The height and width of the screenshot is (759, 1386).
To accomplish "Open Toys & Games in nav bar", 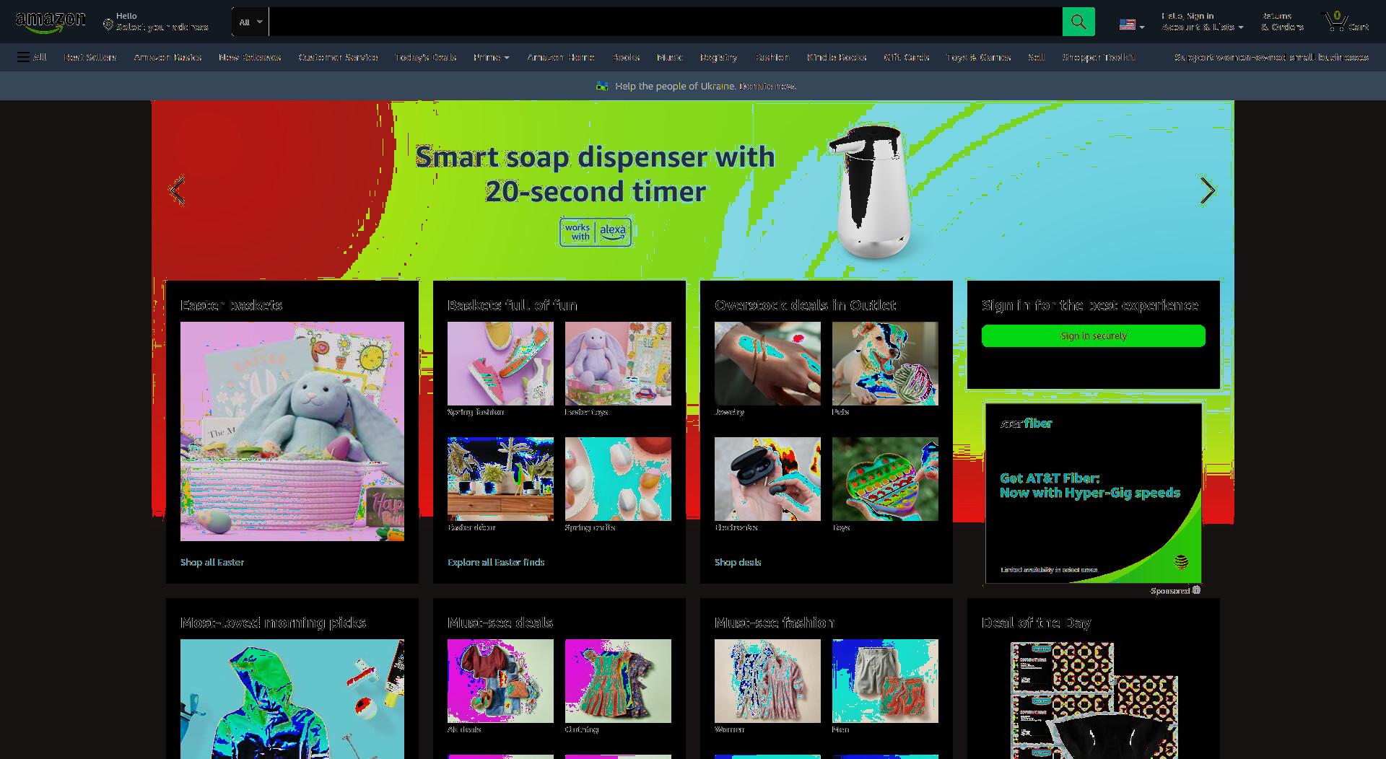I will [978, 57].
